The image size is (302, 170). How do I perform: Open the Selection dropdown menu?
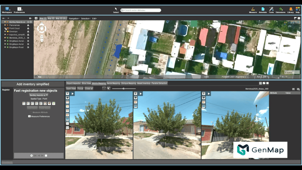point(86,18)
